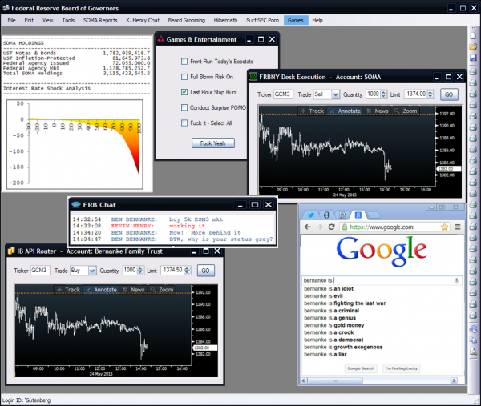The height and width of the screenshot is (406, 481).
Task: Tick Conduct Surprise POMO checkbox
Action: (184, 107)
